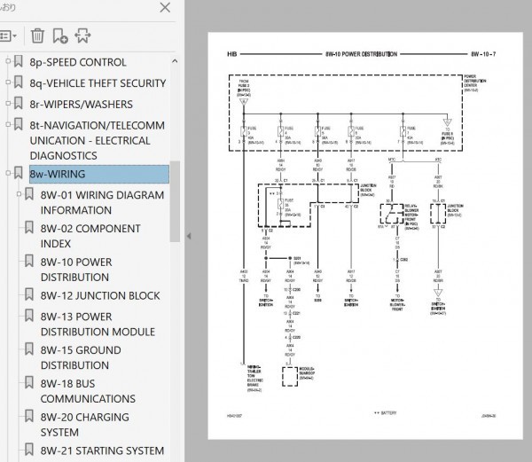Collapse the navigation pane with divider arrow
Image resolution: width=532 pixels, height=462 pixels.
[189, 236]
